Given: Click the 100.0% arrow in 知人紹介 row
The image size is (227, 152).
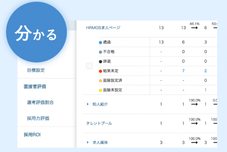Looking at the screenshot, I should point(194,104).
